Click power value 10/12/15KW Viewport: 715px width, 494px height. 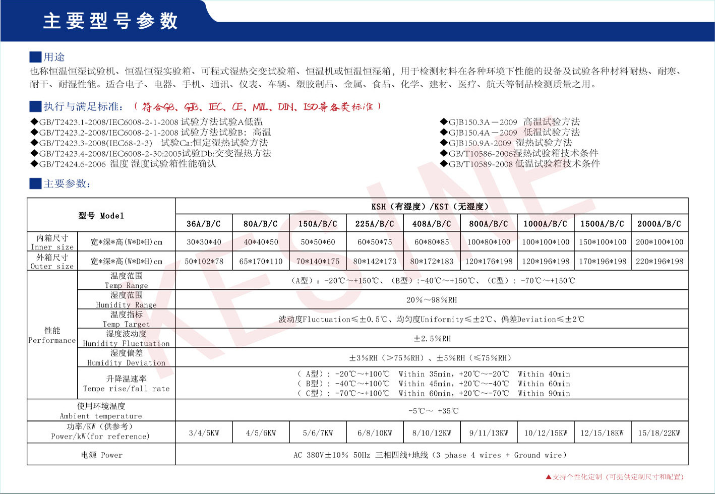pyautogui.click(x=546, y=433)
